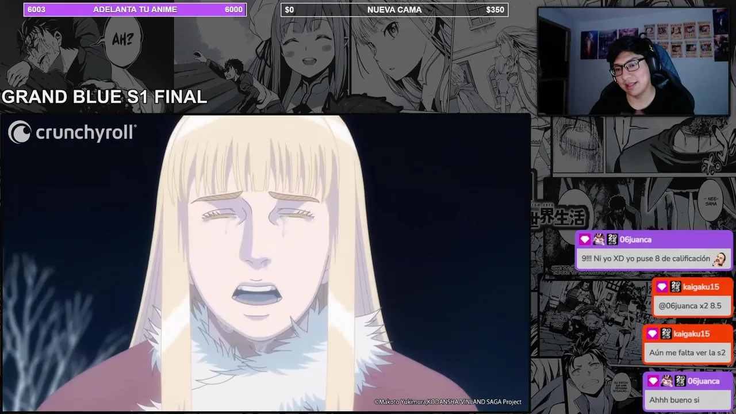Click the character avatar badge on '9!!! Ni yo XD' message
Screen dimensions: 736x414
click(x=599, y=239)
